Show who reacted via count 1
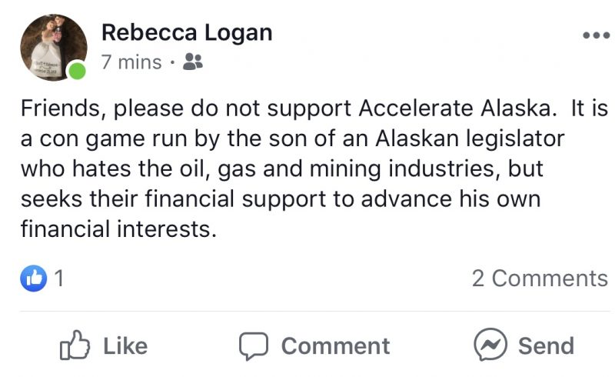 tap(59, 279)
